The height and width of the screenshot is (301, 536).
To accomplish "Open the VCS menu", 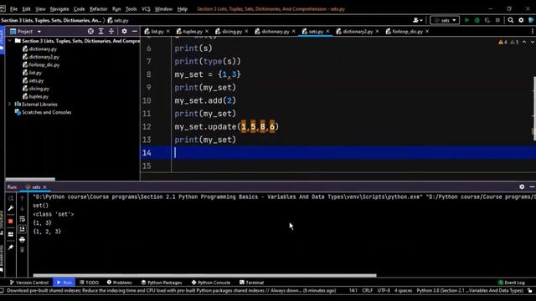I will (x=146, y=9).
